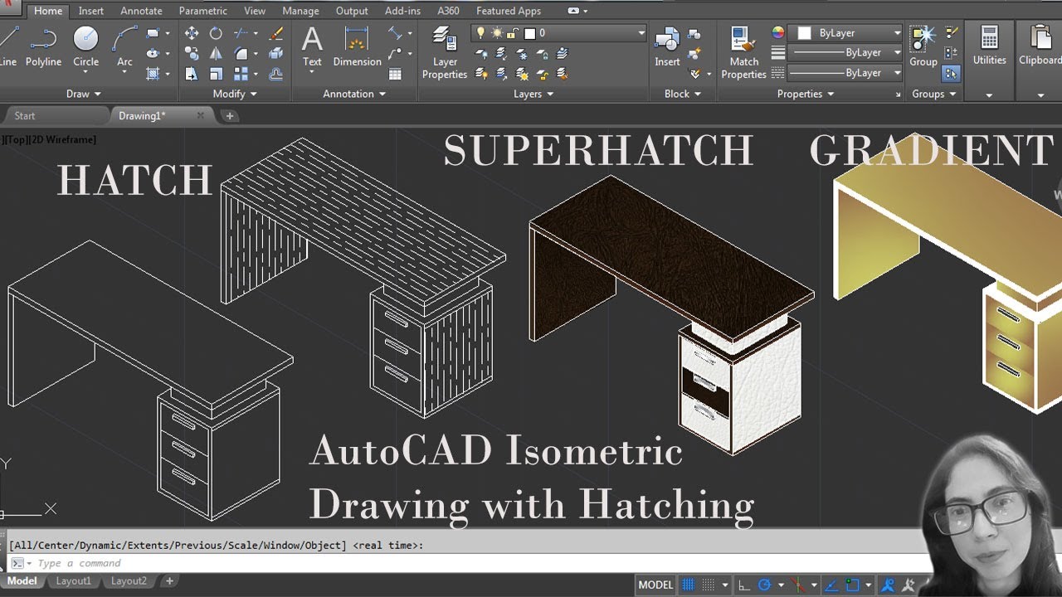Add a new drawing tab with plus
This screenshot has height=597, width=1062.
coord(230,116)
